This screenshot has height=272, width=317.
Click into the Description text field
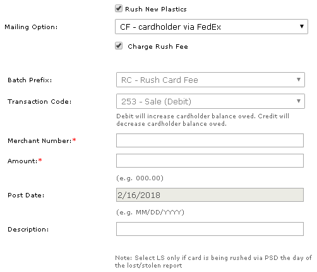point(210,229)
